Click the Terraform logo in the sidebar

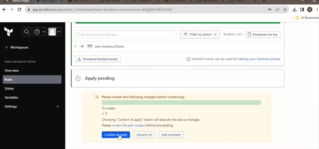pos(8,32)
